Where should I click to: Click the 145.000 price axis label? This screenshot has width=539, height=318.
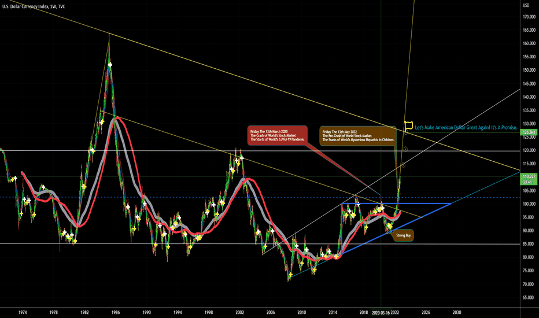coord(529,83)
